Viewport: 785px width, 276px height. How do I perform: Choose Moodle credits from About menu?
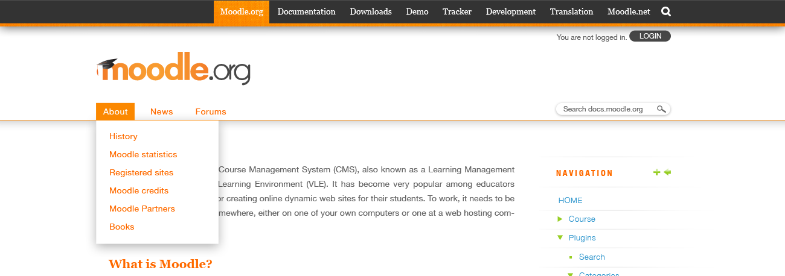coord(139,191)
